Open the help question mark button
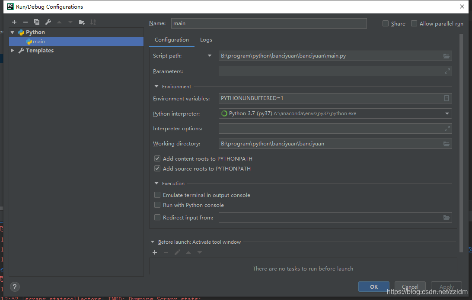 (x=15, y=287)
